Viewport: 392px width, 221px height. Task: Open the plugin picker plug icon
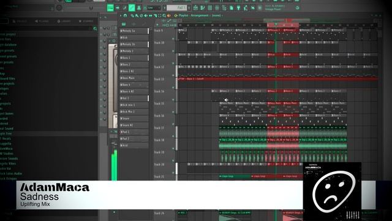[x=238, y=8]
